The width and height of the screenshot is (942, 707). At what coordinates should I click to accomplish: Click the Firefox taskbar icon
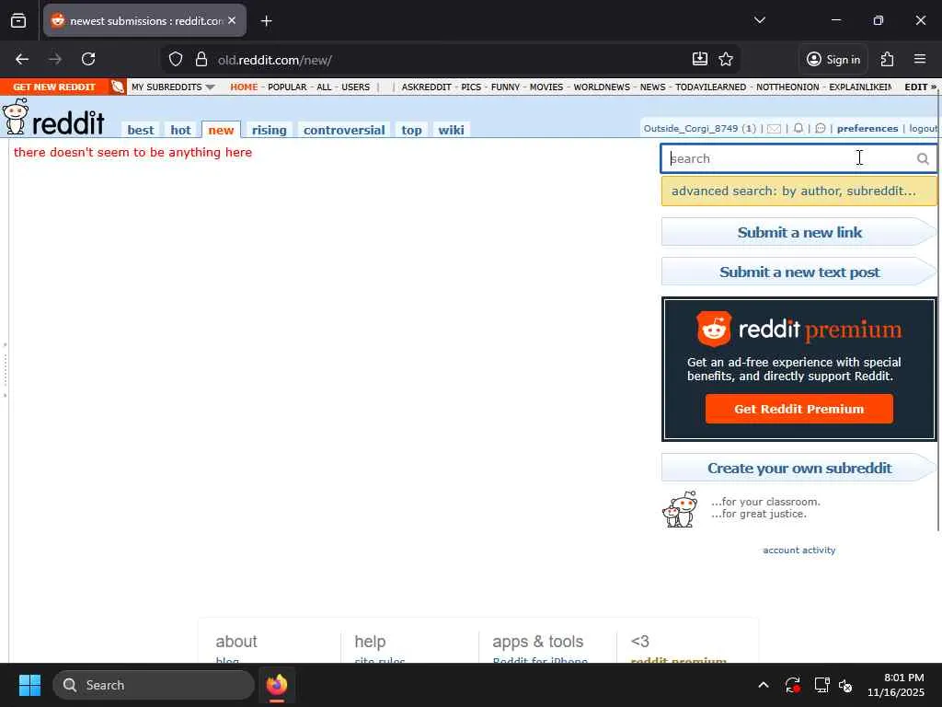coord(277,685)
